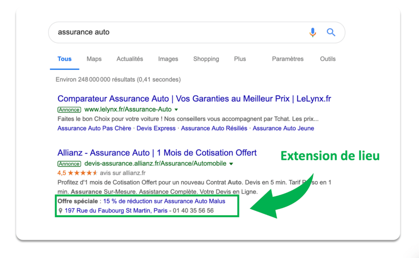Viewport: 419px width, 258px height.
Task: Open the 'Assurance Auto Pas Chère' sitelink
Action: click(95, 128)
